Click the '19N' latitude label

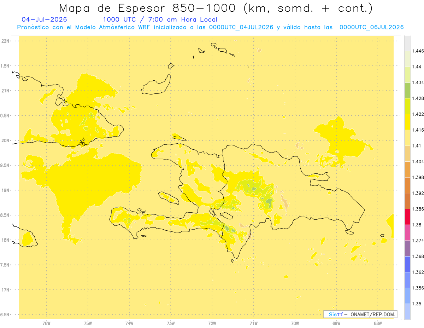click(x=6, y=190)
